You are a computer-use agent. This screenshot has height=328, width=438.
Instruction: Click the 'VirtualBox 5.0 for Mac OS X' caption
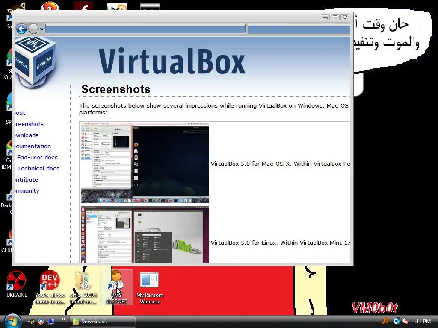coord(281,164)
